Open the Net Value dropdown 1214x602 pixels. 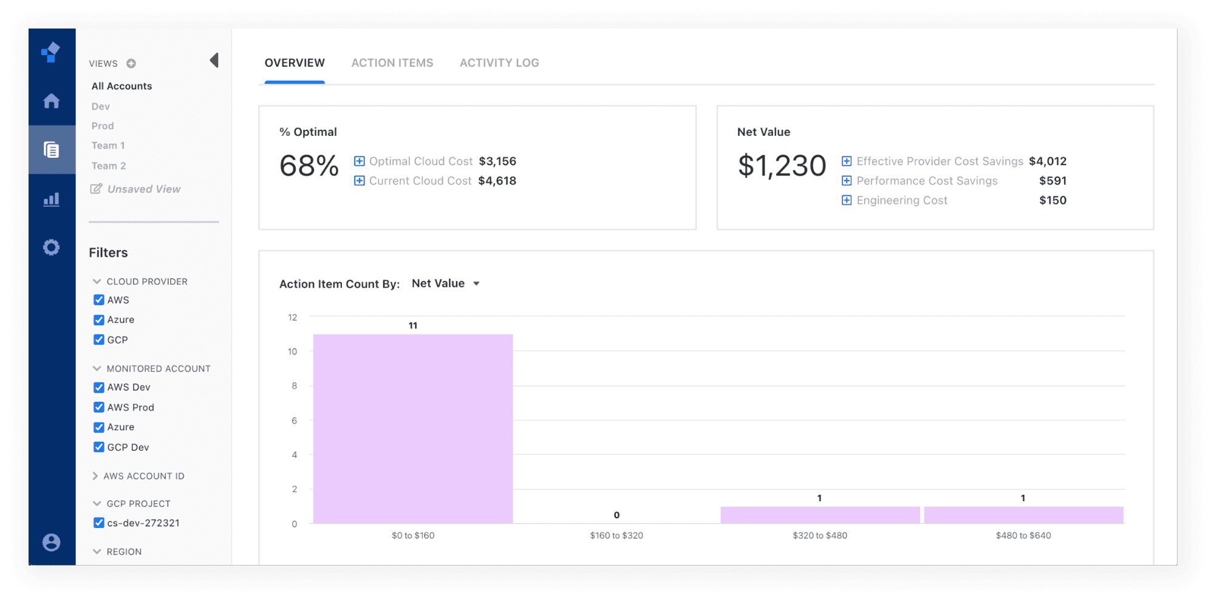[x=446, y=283]
